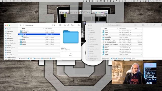
Task: Open paulclifford home in front window sidebar
Action: point(10,41)
